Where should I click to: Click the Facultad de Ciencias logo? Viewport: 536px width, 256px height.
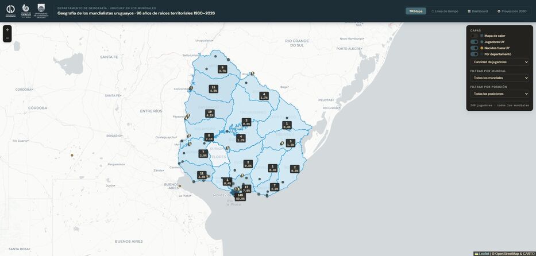tap(26, 10)
